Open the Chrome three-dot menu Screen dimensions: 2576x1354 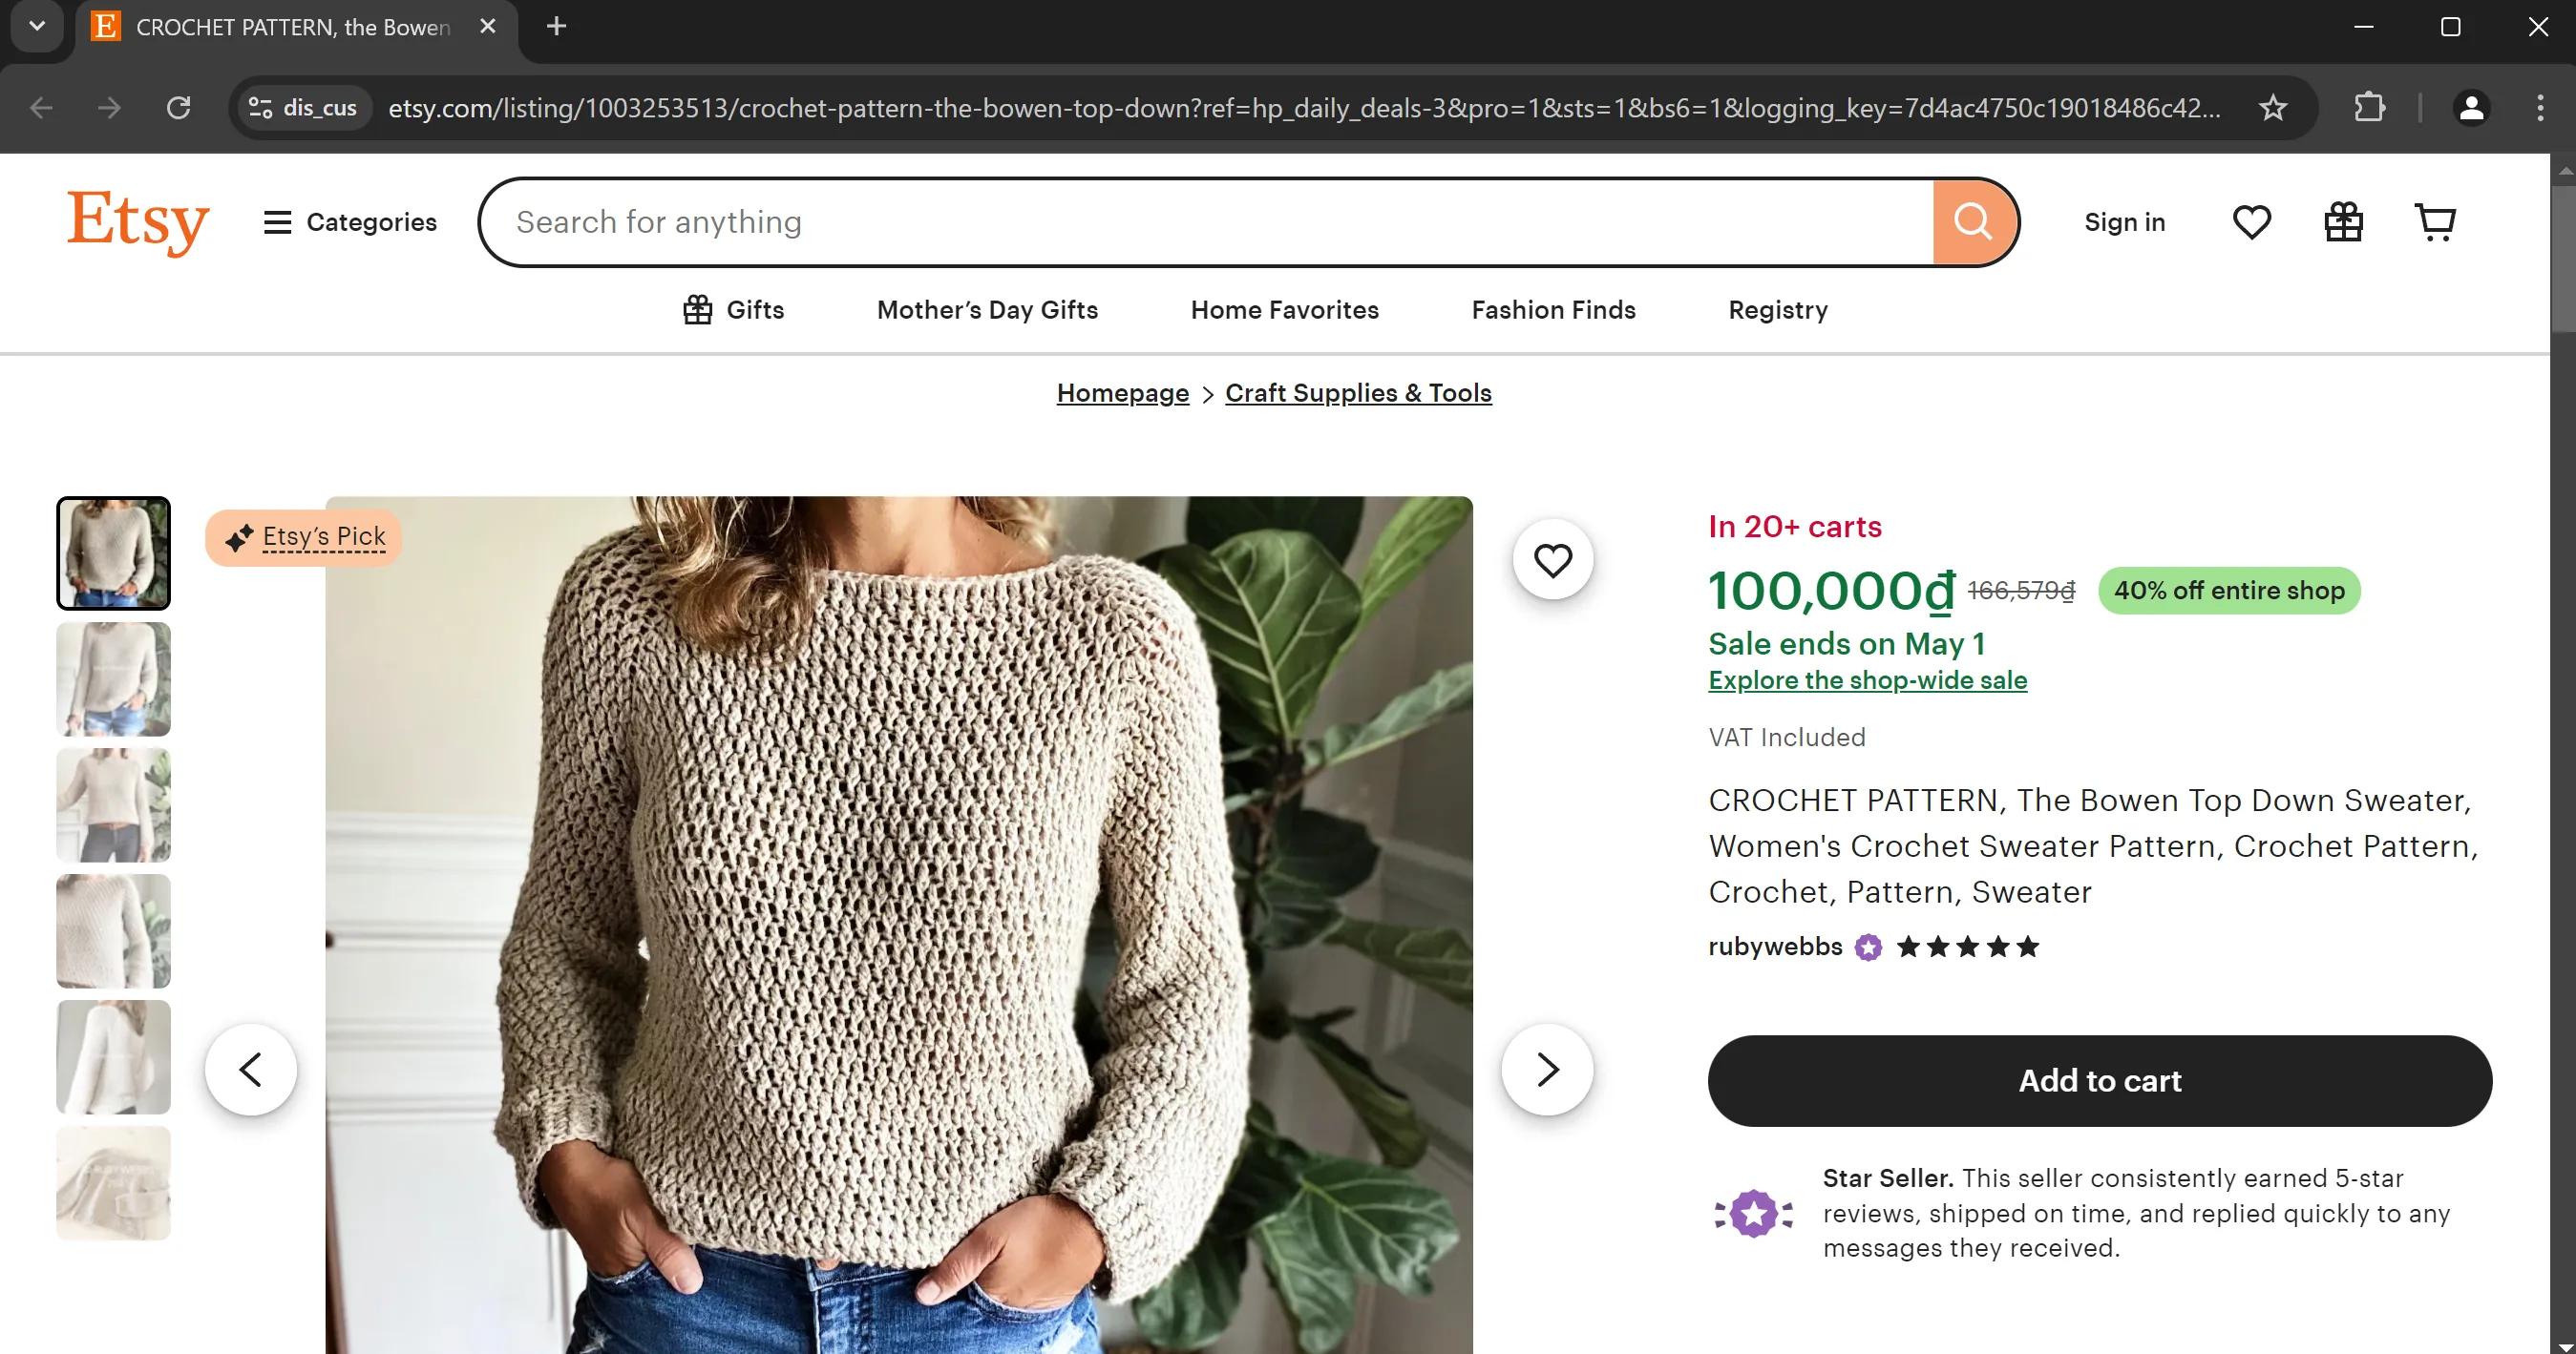point(2540,108)
